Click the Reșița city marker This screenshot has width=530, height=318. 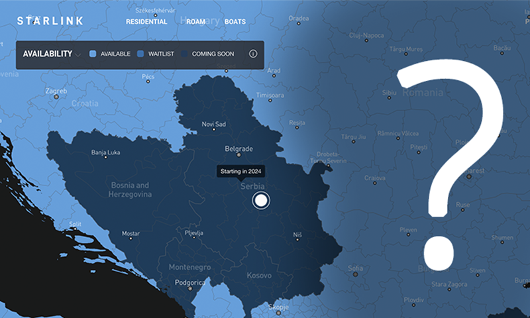pyautogui.click(x=297, y=128)
